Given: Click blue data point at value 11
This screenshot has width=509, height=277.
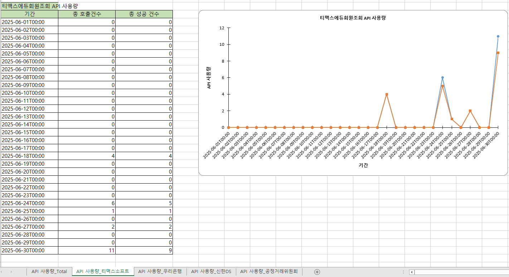Looking at the screenshot, I should click(498, 36).
